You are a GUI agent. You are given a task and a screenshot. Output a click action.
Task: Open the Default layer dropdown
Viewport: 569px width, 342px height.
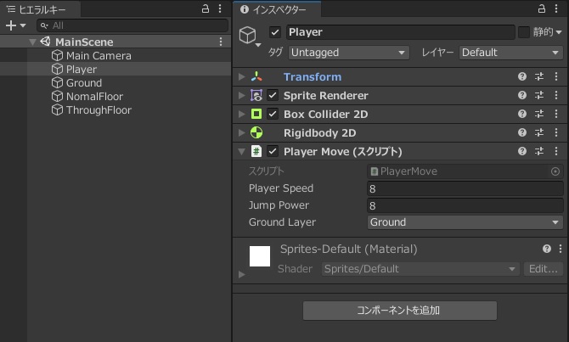[511, 53]
